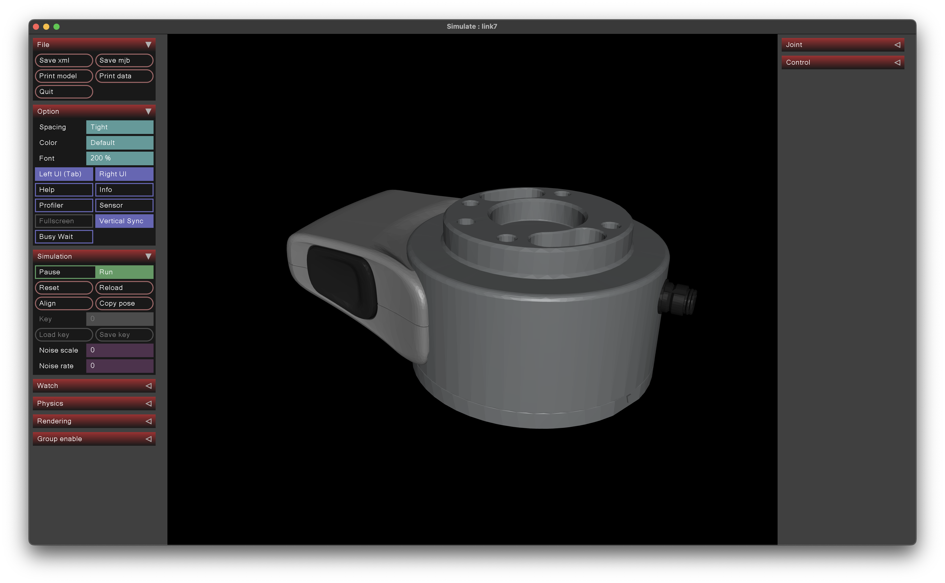Image resolution: width=945 pixels, height=583 pixels.
Task: Click the Noise scale value field
Action: [x=120, y=350]
